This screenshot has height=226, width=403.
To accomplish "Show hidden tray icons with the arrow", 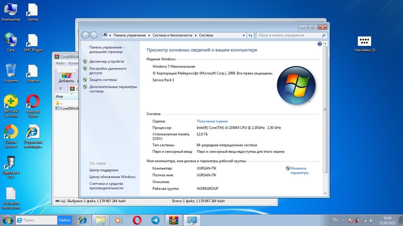I will tap(343, 220).
